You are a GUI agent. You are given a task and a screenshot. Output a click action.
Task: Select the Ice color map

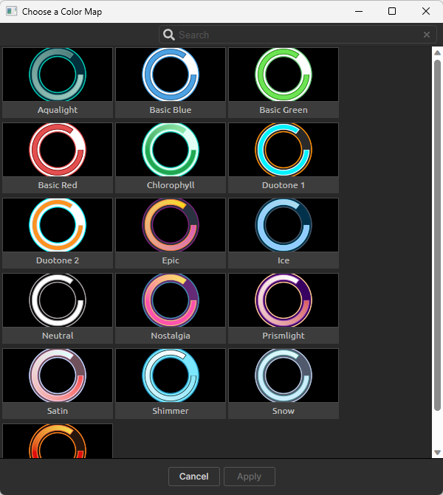point(284,233)
